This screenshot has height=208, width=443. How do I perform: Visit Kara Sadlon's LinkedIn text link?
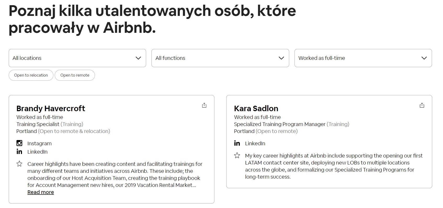(x=255, y=143)
